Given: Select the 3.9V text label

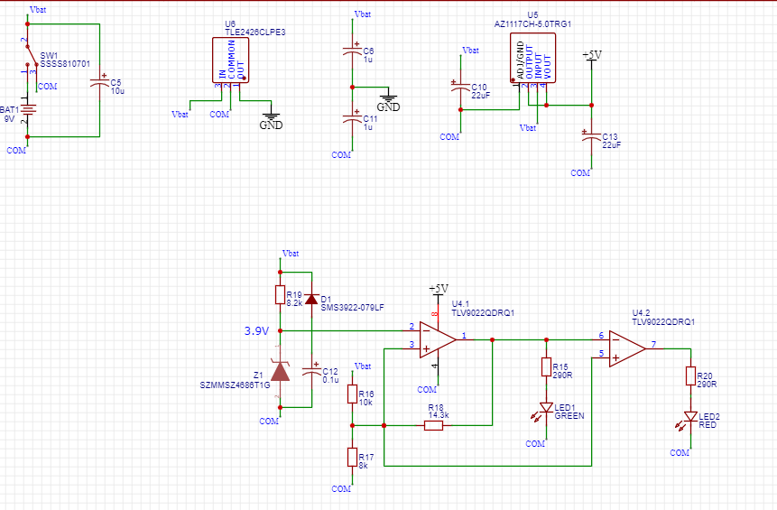Looking at the screenshot, I should (x=256, y=331).
